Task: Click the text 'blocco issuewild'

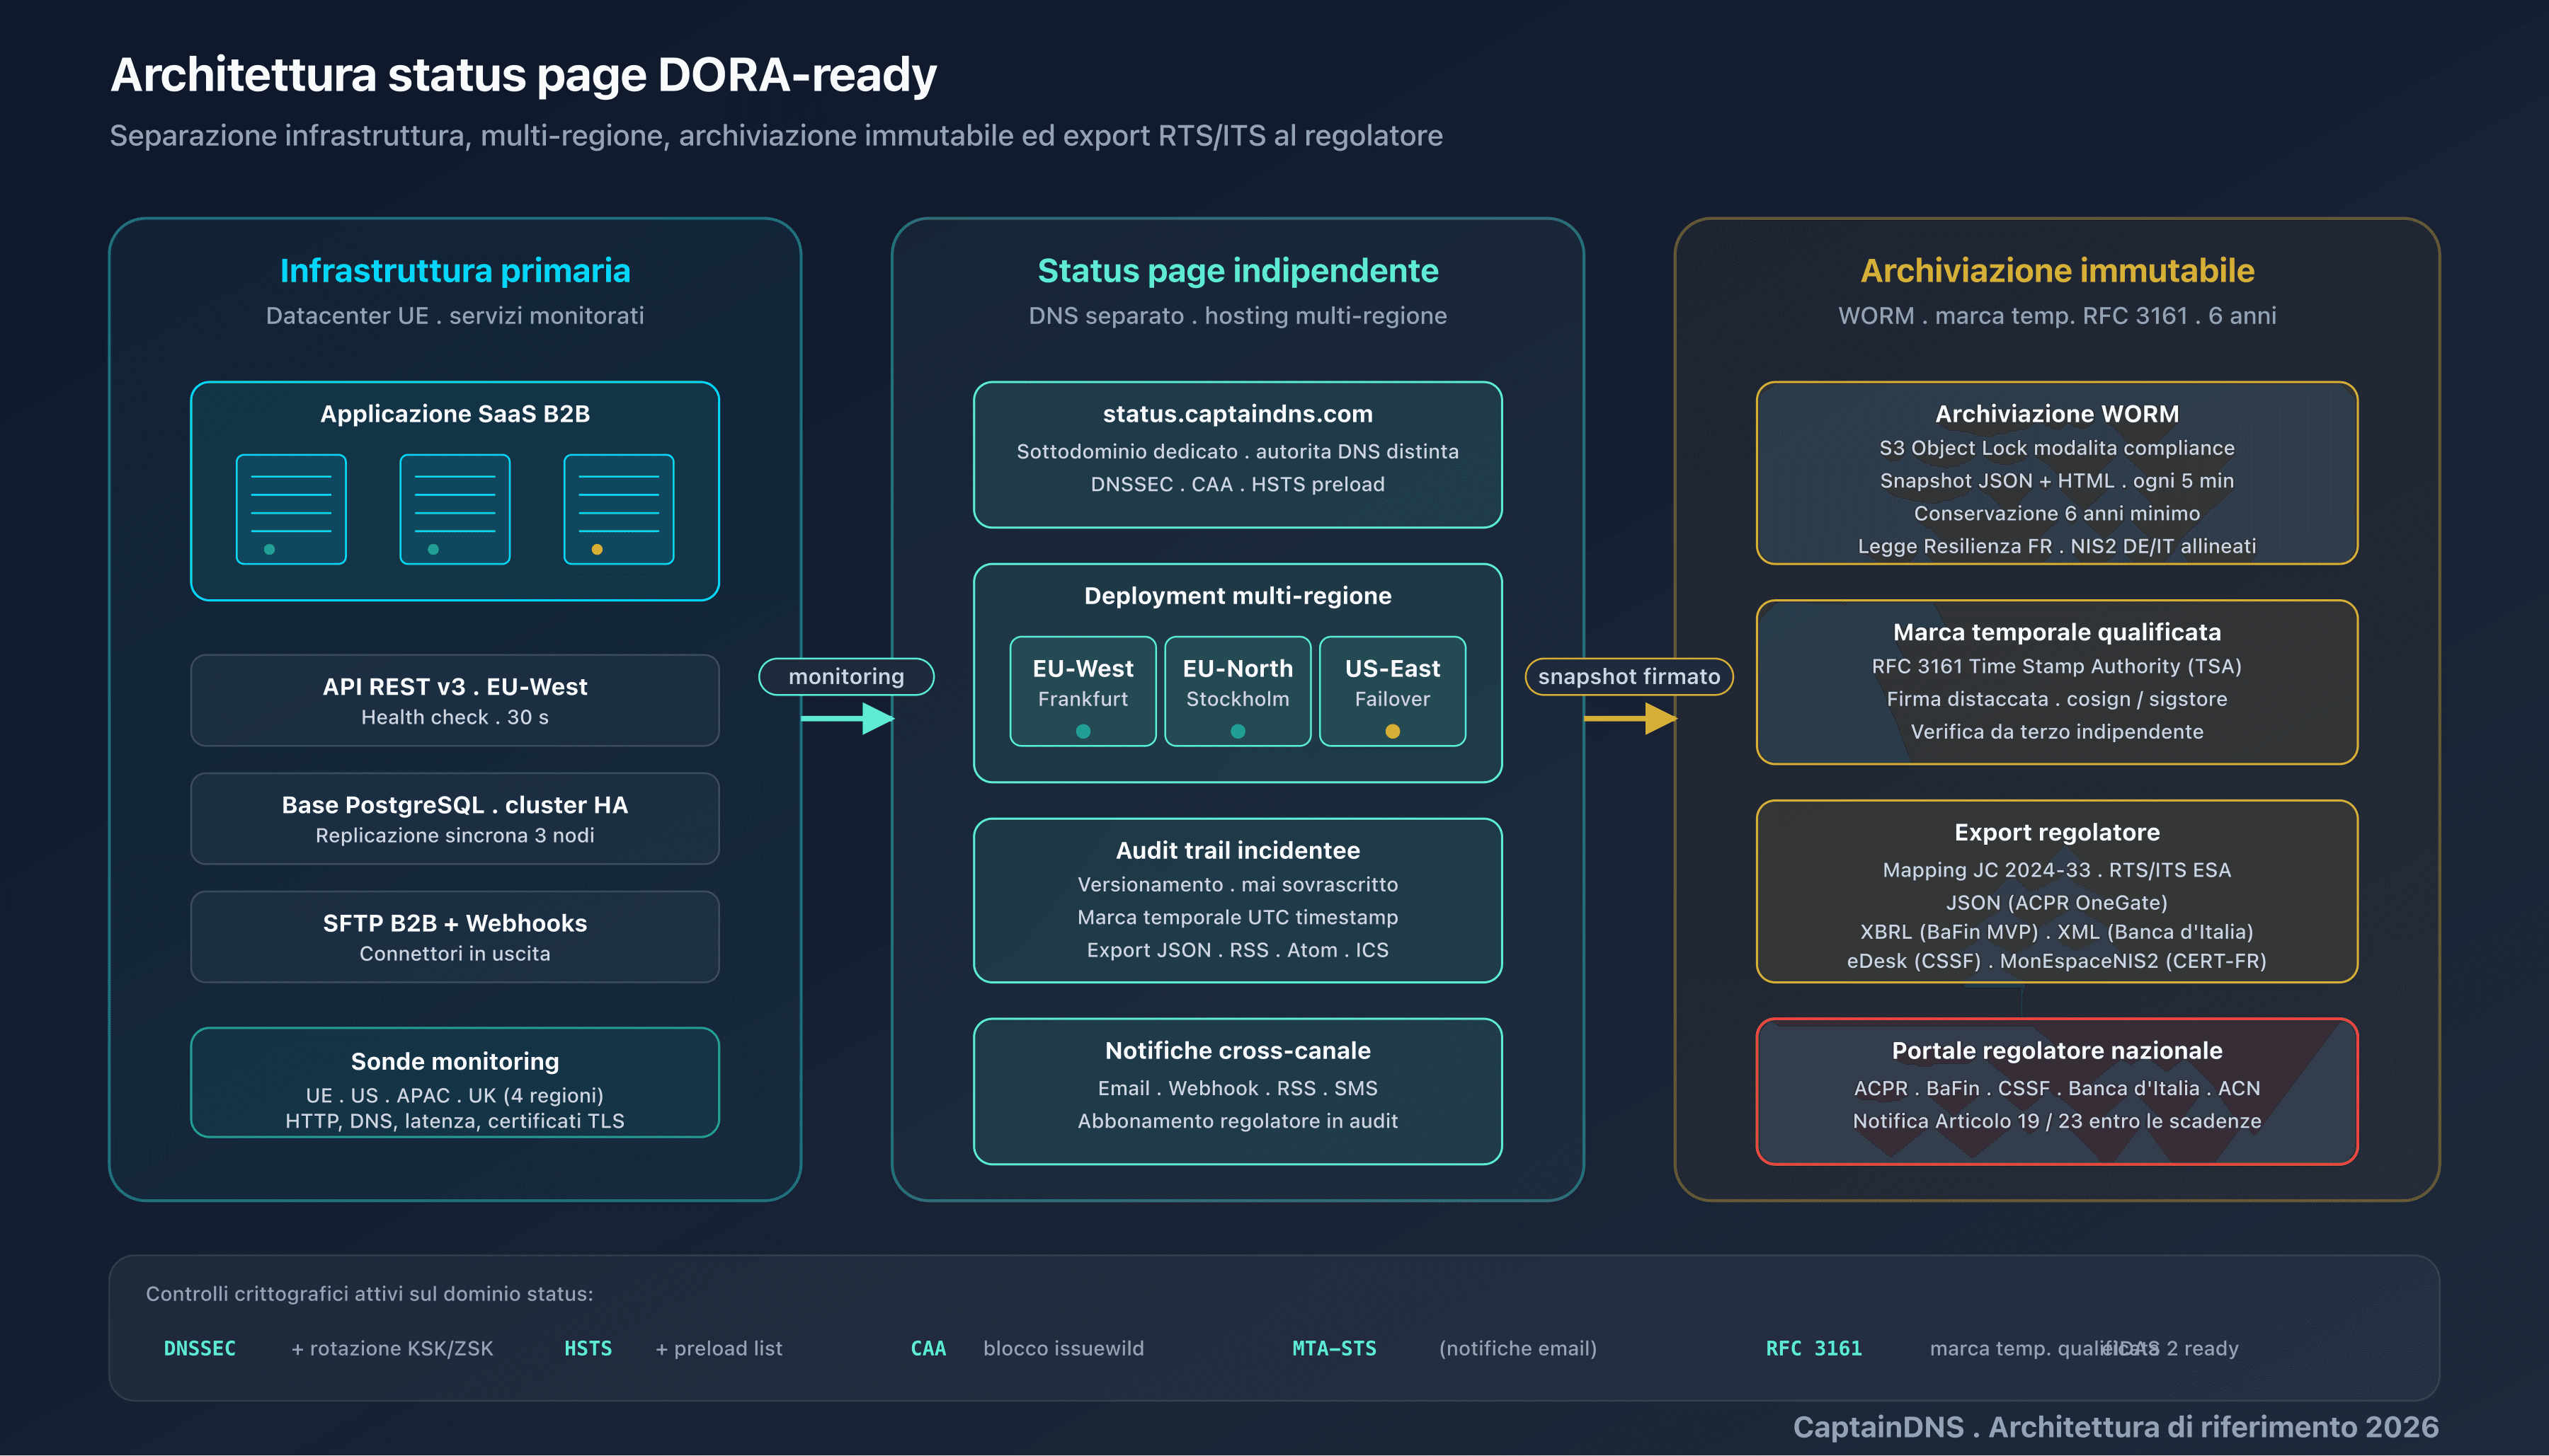Action: click(1063, 1348)
